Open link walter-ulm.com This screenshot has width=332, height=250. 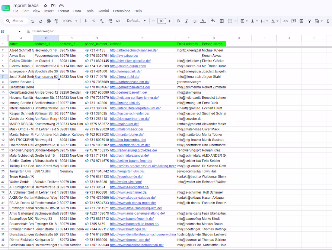pyautogui.click(x=126, y=182)
